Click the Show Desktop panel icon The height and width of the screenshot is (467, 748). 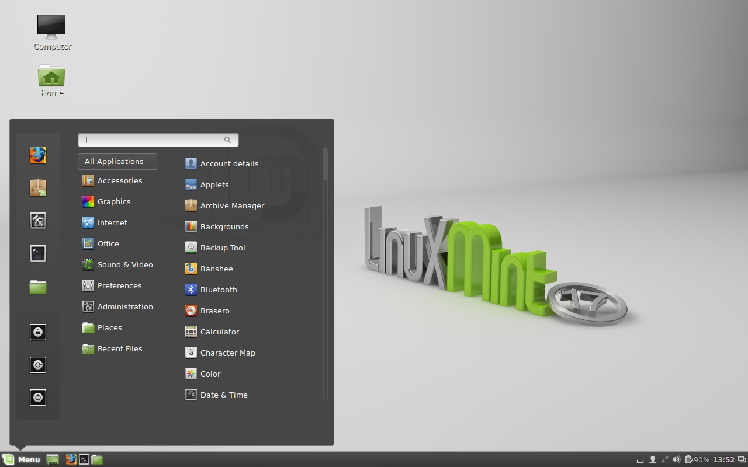(x=53, y=459)
